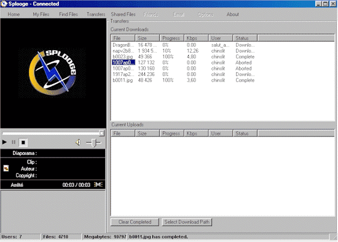Select the 1917ap2... download row
338x242 pixels.
point(184,74)
